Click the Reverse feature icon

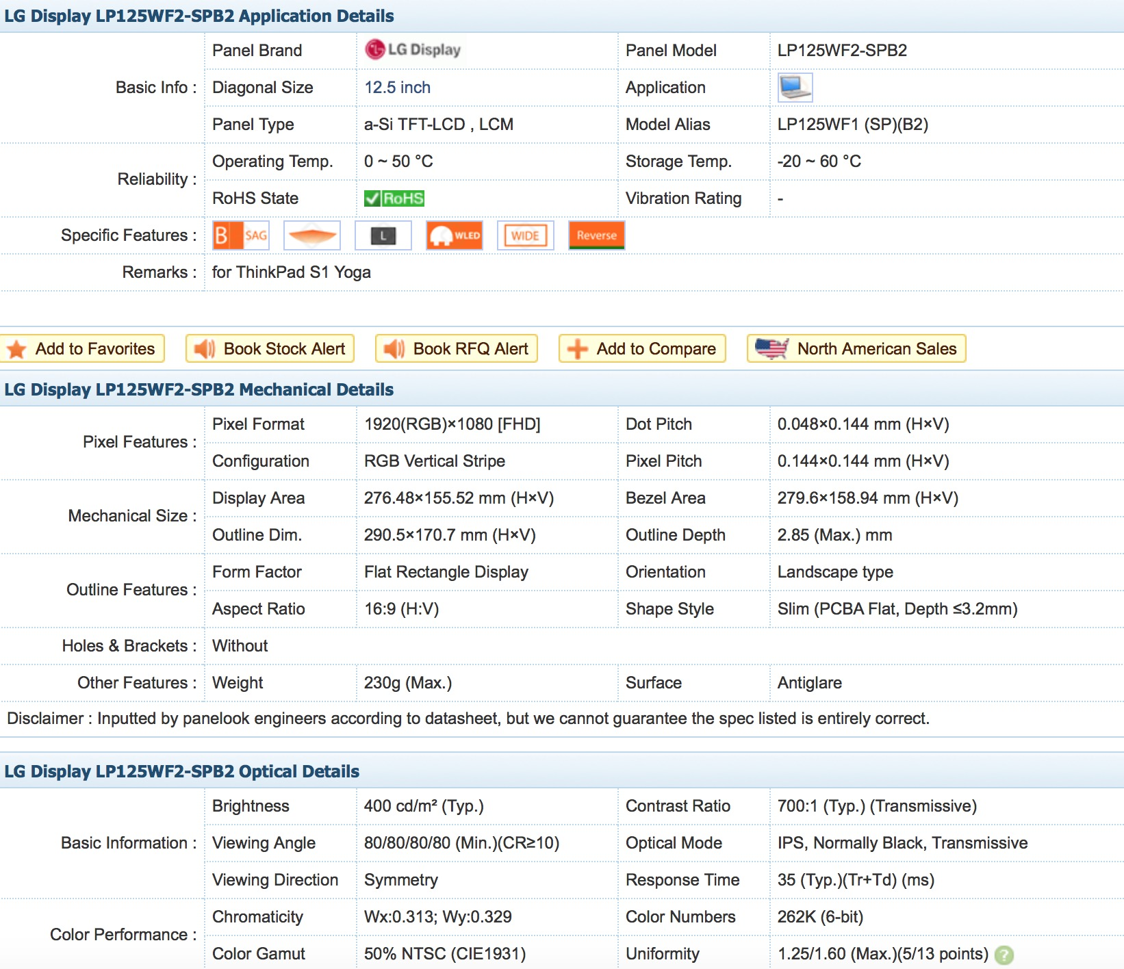(597, 235)
